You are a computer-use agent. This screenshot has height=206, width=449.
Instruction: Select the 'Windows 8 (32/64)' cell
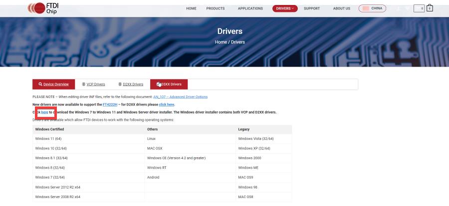coord(89,168)
